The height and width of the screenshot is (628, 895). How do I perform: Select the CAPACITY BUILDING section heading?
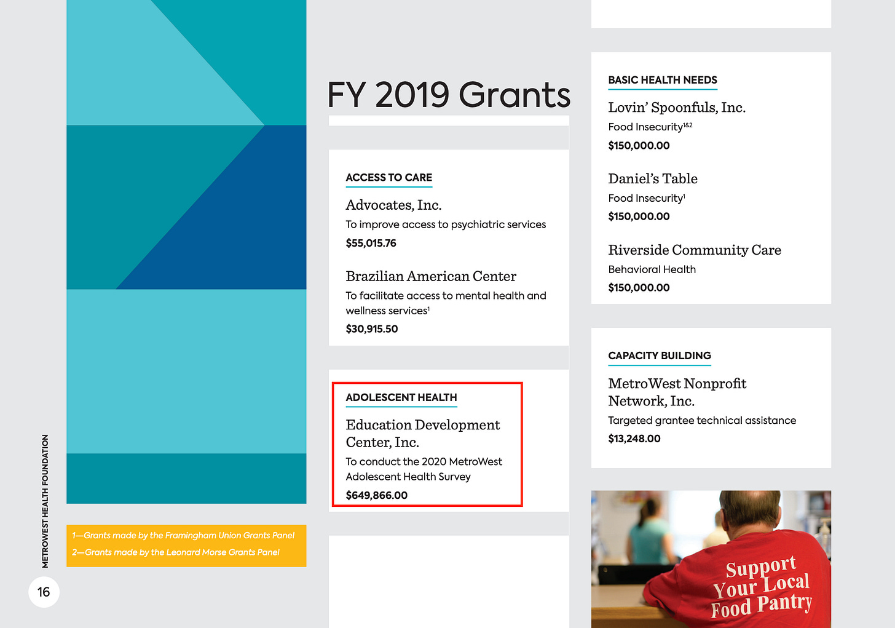click(x=660, y=356)
